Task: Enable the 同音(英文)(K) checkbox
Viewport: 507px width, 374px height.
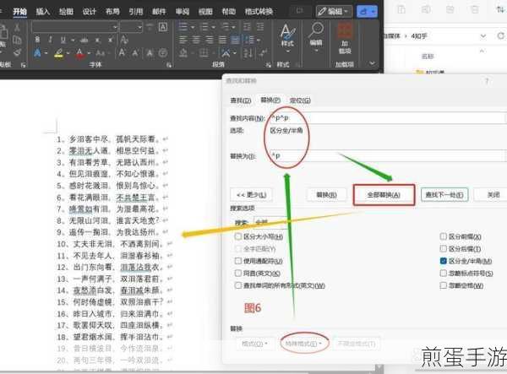Action: tap(238, 274)
